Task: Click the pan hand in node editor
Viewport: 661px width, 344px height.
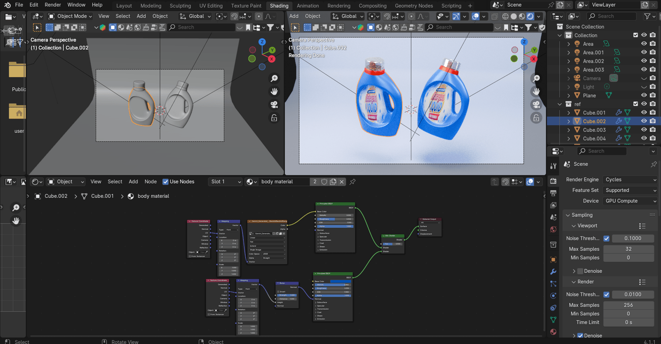Action: click(16, 221)
